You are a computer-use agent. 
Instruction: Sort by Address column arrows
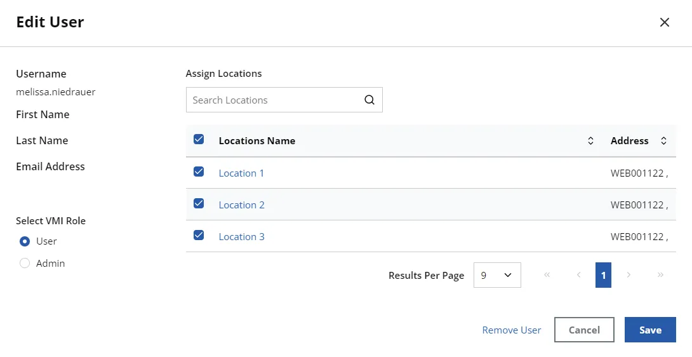(x=663, y=141)
